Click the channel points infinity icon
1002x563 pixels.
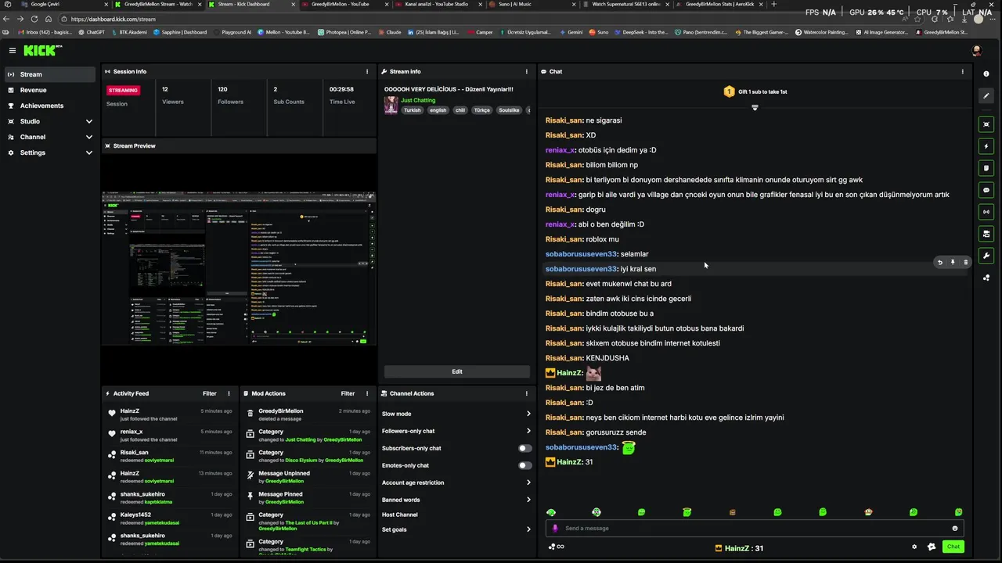click(557, 547)
